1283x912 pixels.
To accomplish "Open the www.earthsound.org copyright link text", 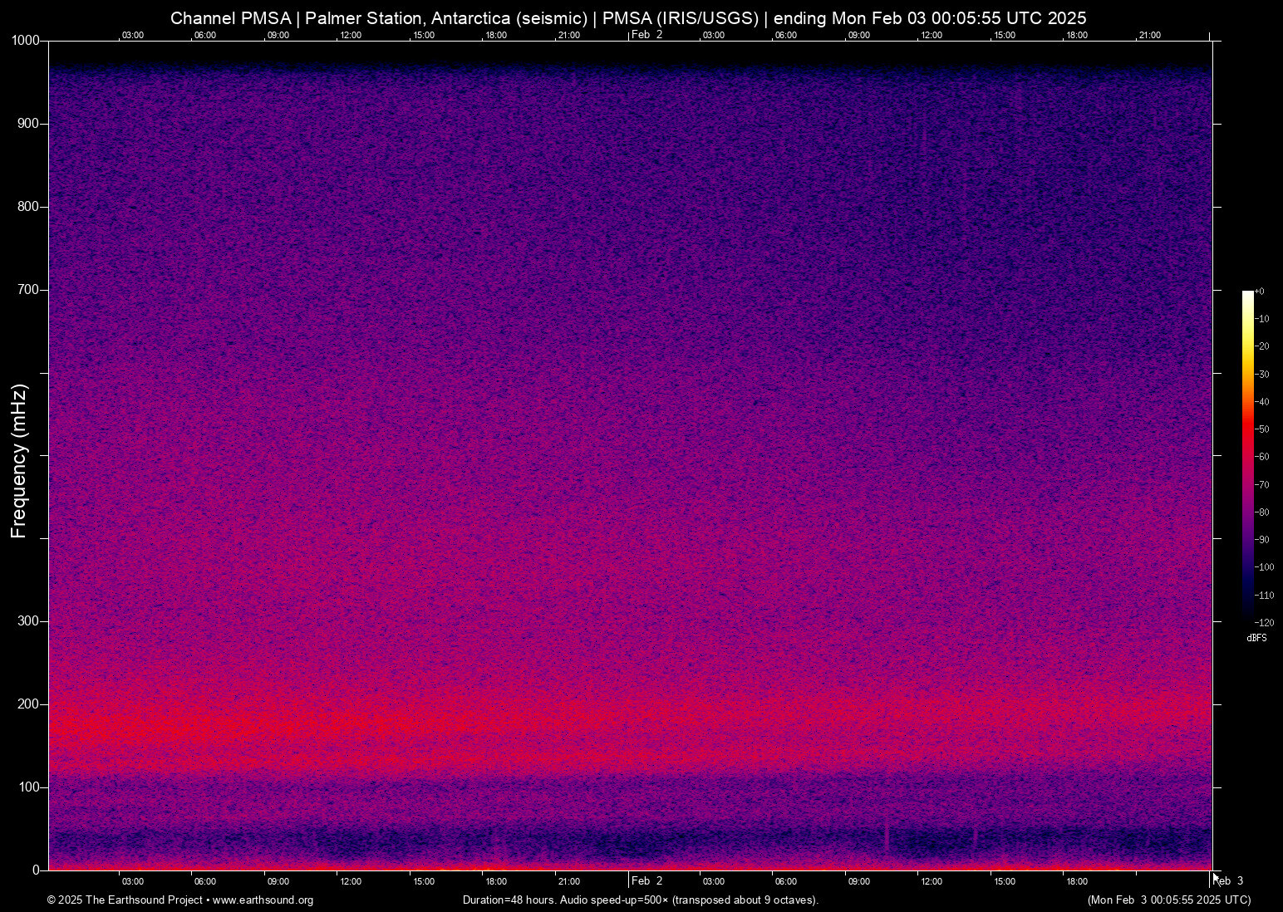I will [263, 900].
